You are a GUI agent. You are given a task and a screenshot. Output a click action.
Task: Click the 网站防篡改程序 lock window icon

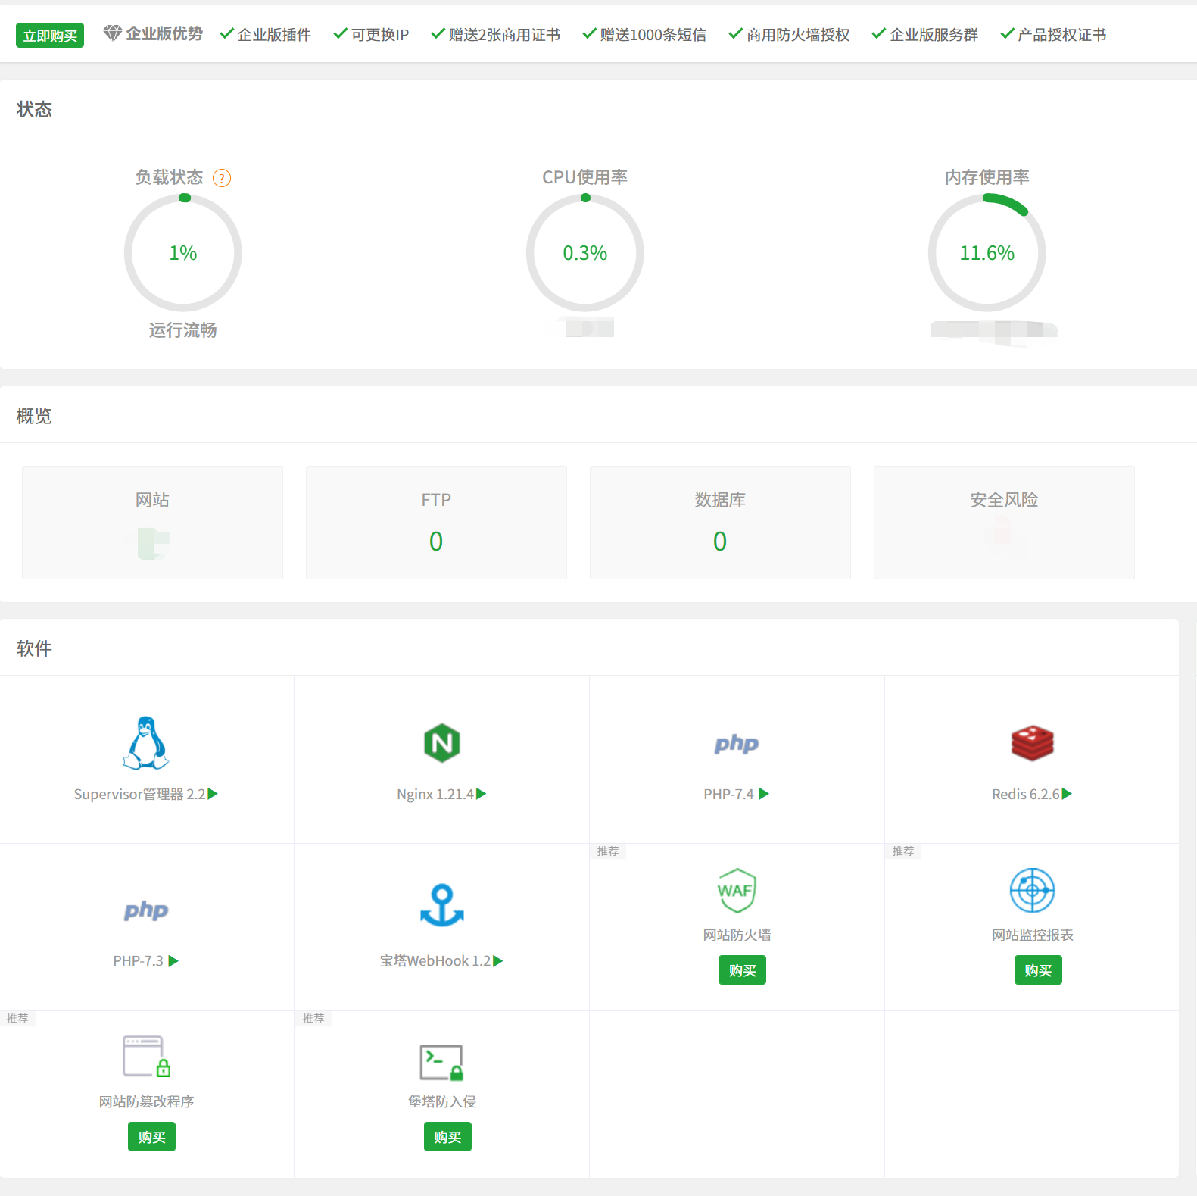point(146,1057)
